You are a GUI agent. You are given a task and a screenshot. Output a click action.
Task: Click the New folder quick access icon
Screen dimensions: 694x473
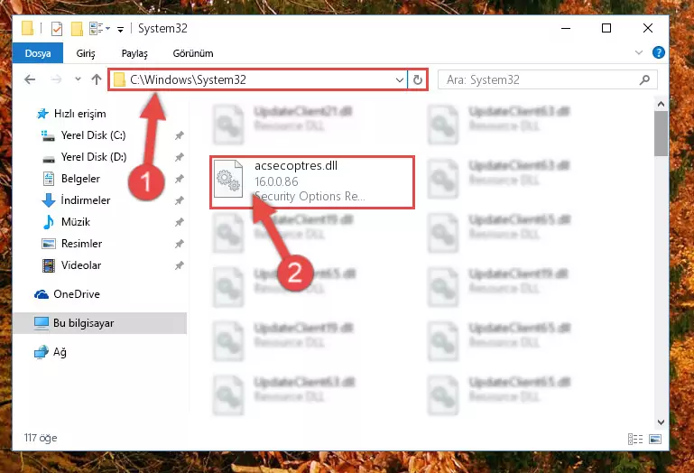[77, 29]
